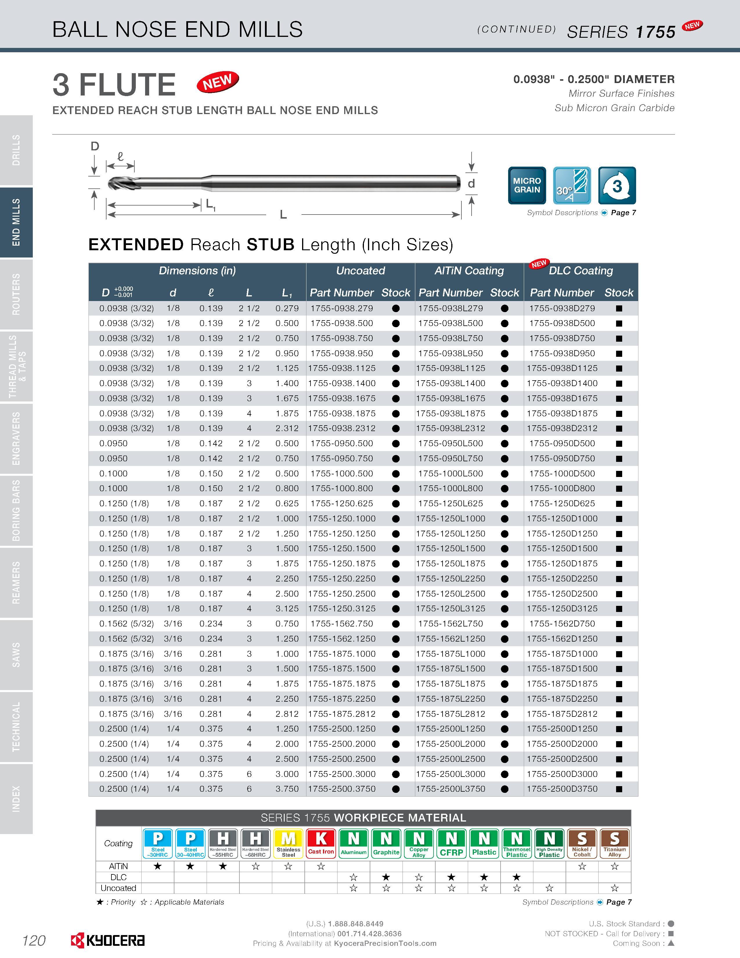This screenshot has height=958, width=740.
Task: Click the blue P Steel ~30HRC icon
Action: tap(158, 844)
